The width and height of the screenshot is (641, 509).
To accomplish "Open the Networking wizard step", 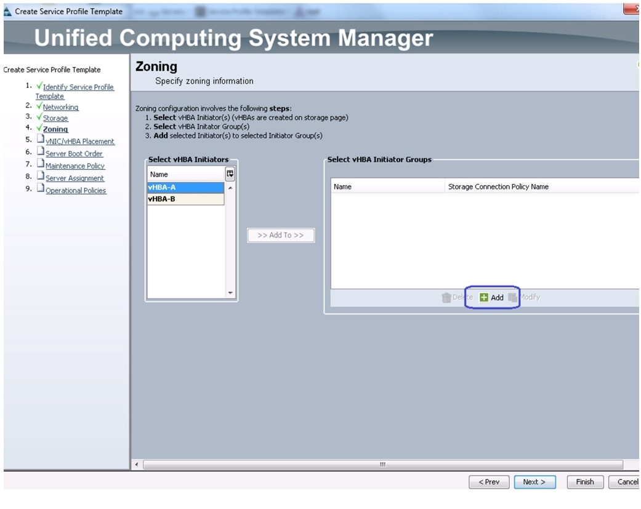I will pos(60,107).
